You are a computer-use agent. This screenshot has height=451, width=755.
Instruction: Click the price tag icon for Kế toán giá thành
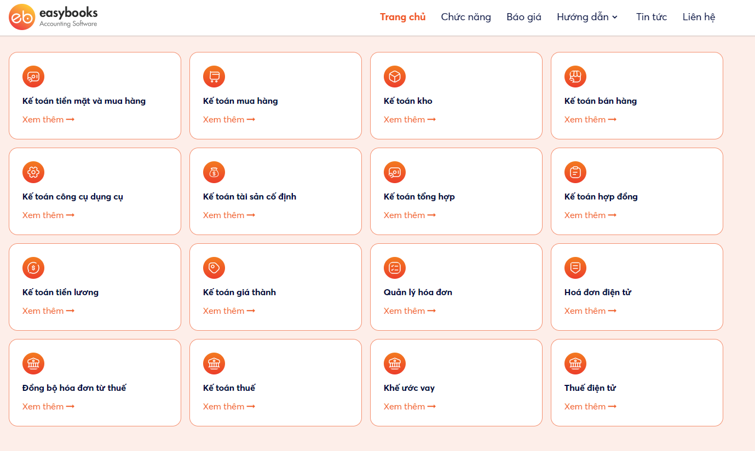(214, 268)
